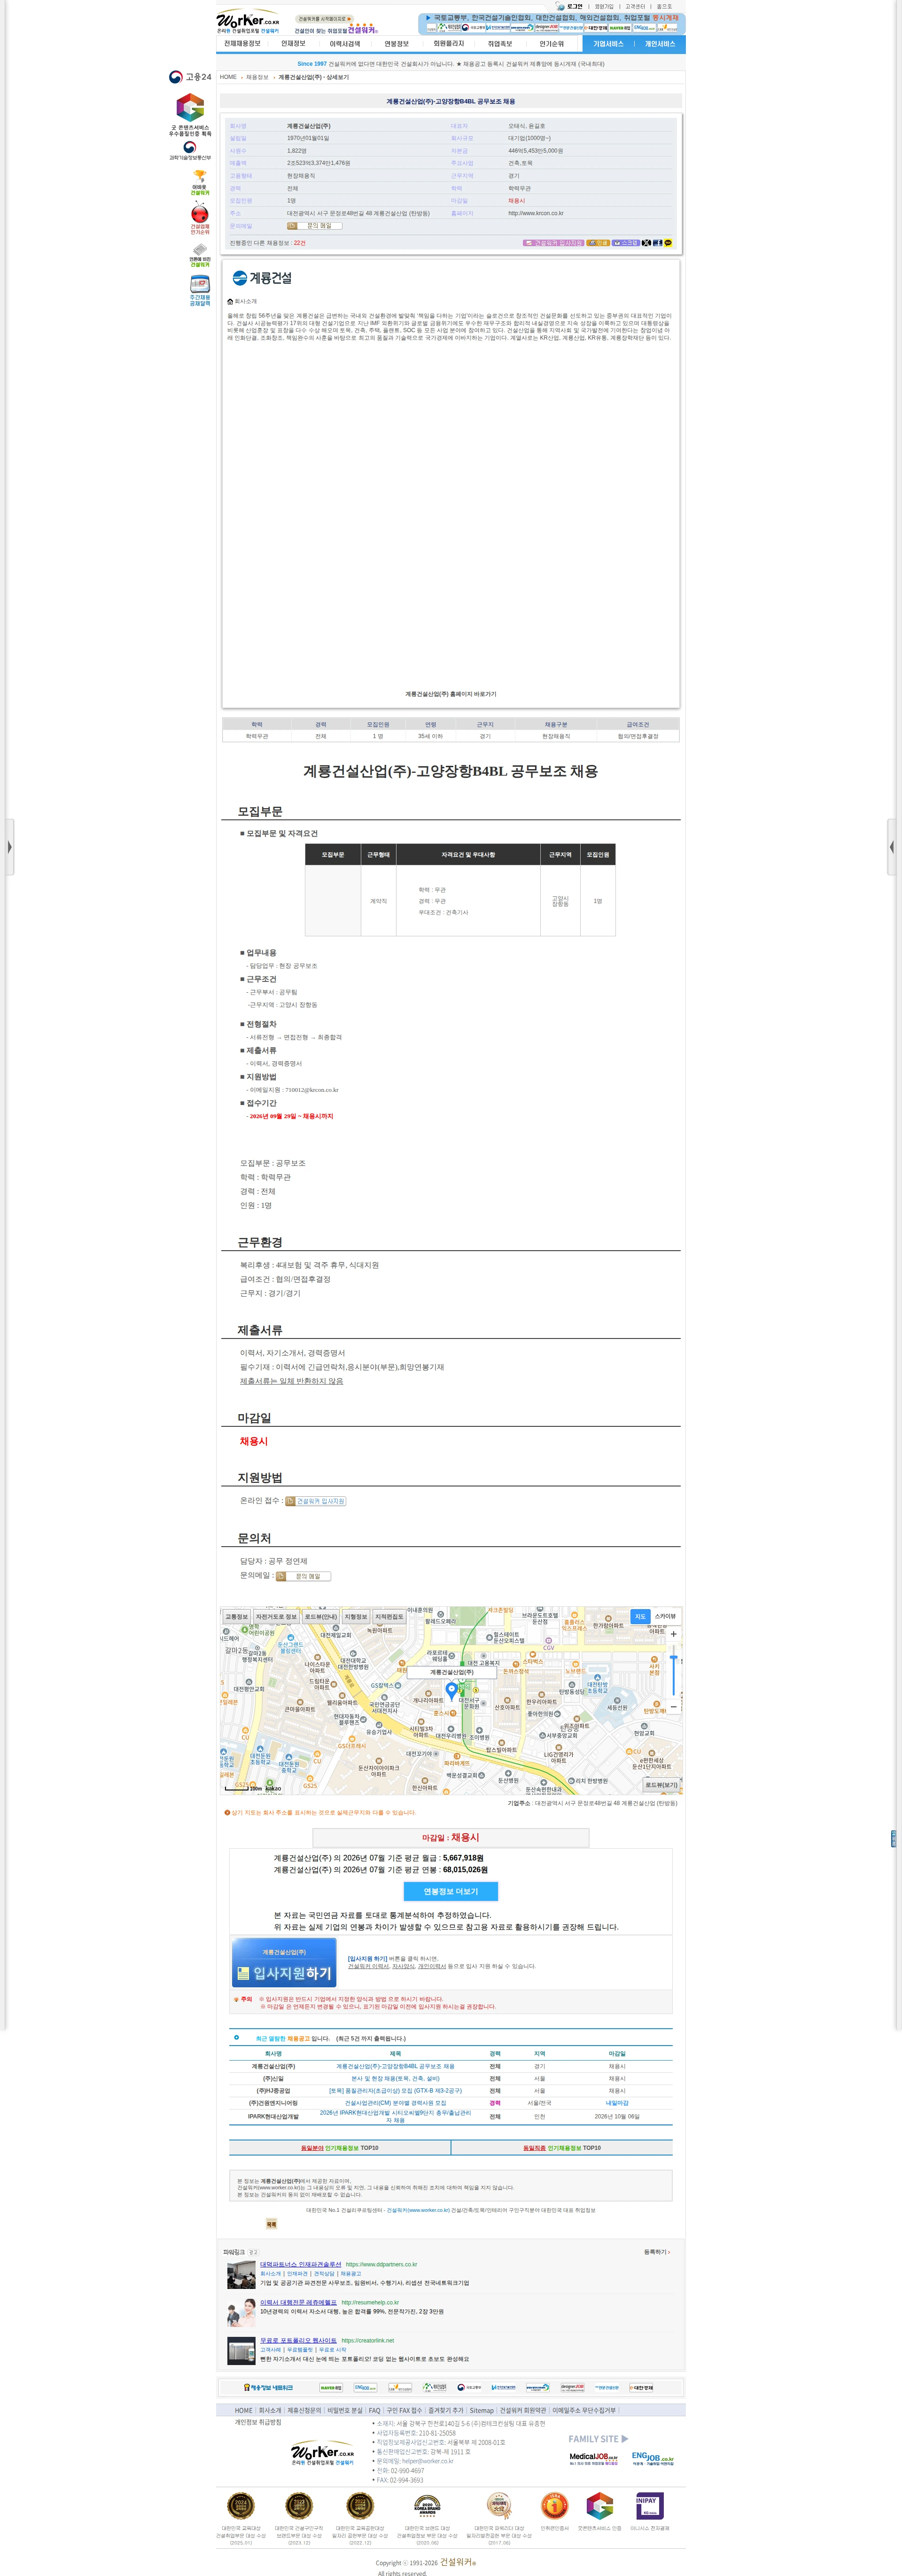This screenshot has width=902, height=2576.
Task: Click the Worker.co.kr site logo
Action: click(249, 21)
